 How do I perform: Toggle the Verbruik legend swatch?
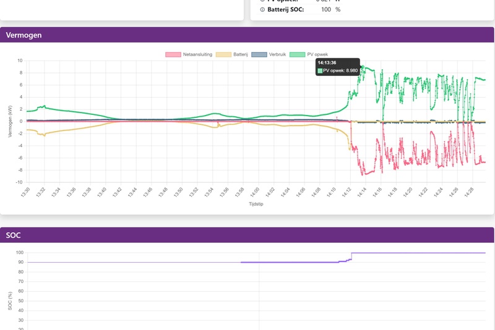(259, 54)
